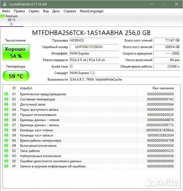Click raw value 000002614DBAA
The width and height of the screenshot is (183, 191).
160,130
